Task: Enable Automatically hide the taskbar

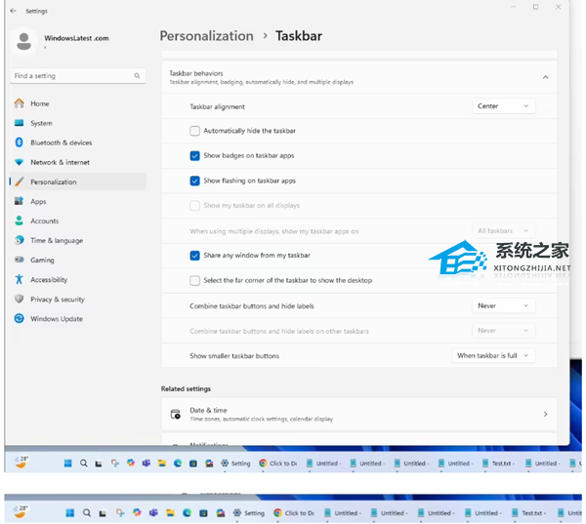Action: click(x=194, y=131)
